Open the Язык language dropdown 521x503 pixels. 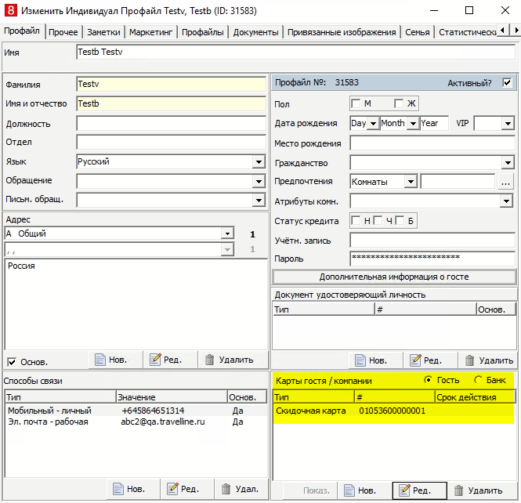259,162
